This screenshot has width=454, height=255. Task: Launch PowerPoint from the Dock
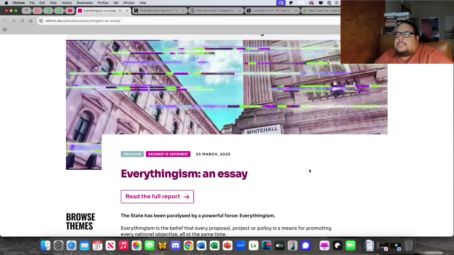click(x=227, y=245)
